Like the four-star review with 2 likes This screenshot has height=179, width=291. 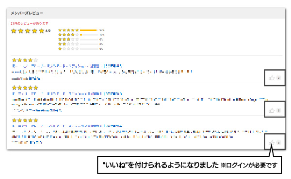click(x=272, y=78)
